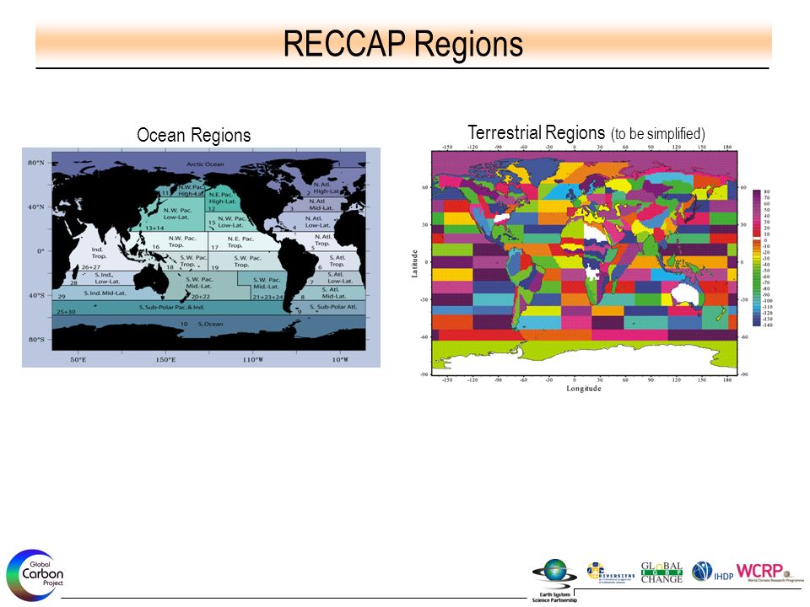The height and width of the screenshot is (607, 810).
Task: Click the Global IGBP Change logo
Action: [661, 573]
